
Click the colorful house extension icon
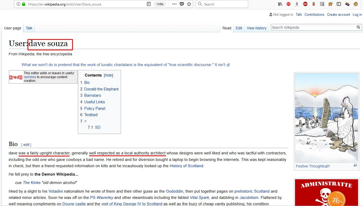[x=330, y=4]
